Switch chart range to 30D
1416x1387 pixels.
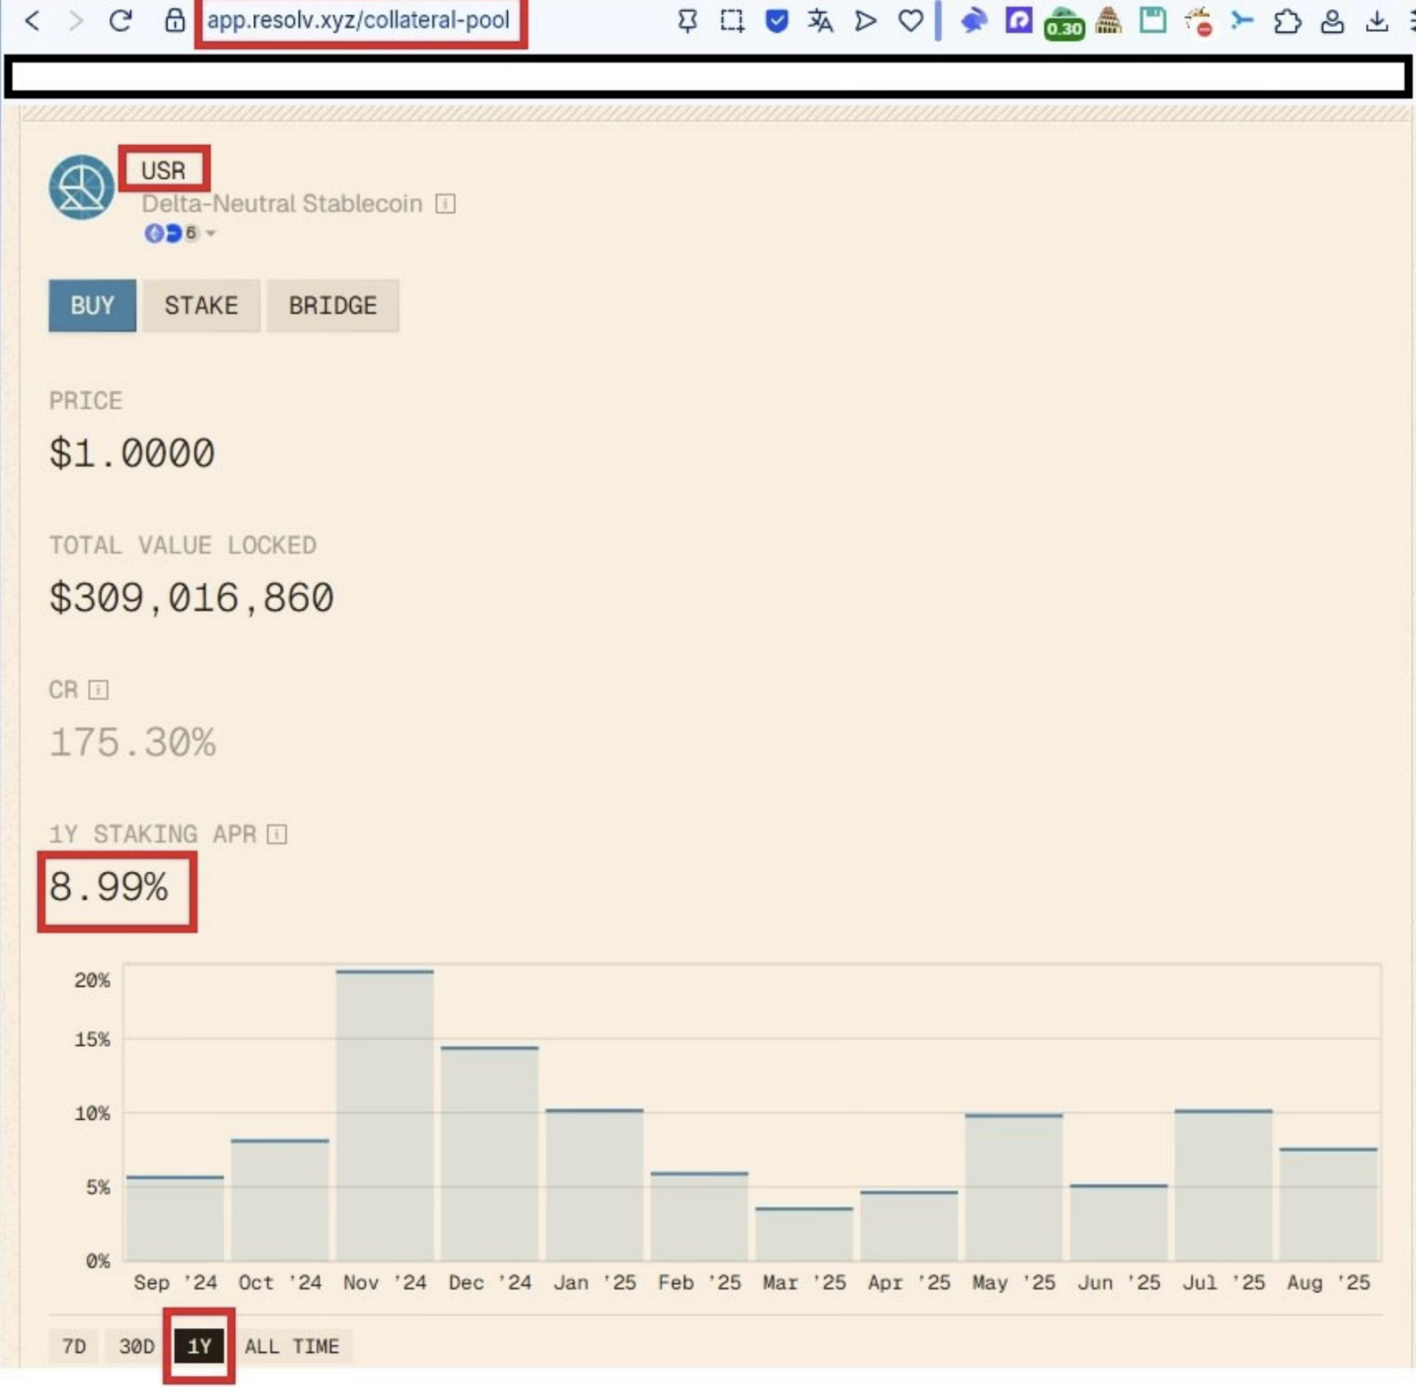[136, 1346]
